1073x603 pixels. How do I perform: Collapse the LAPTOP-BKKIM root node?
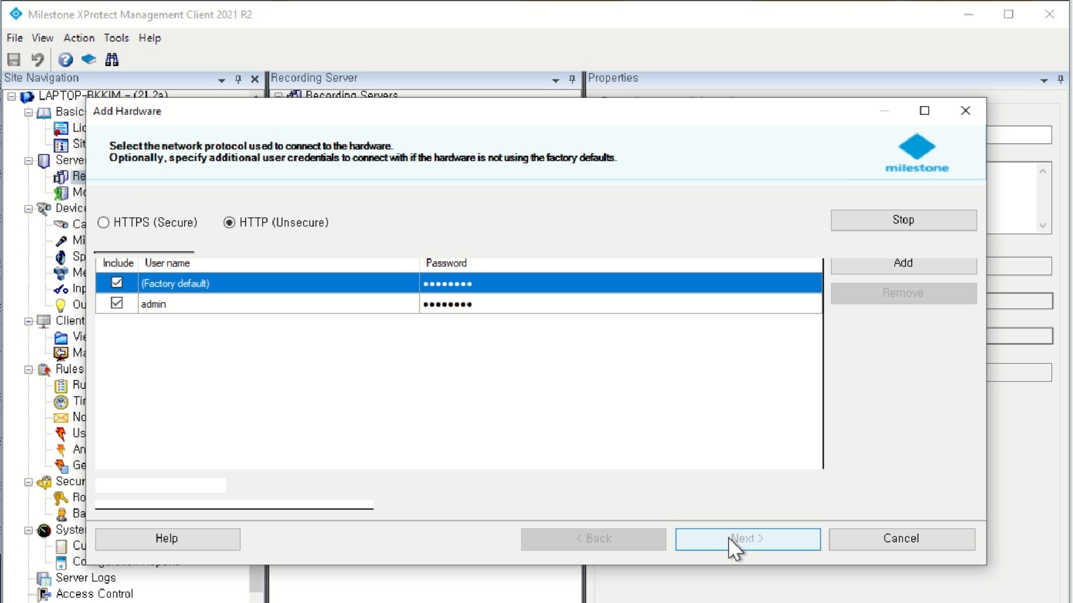click(x=11, y=97)
